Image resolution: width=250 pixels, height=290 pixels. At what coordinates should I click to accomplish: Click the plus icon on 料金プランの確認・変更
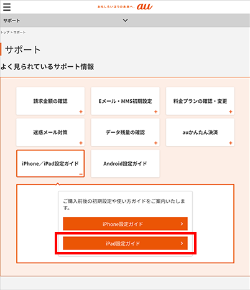[231, 112]
